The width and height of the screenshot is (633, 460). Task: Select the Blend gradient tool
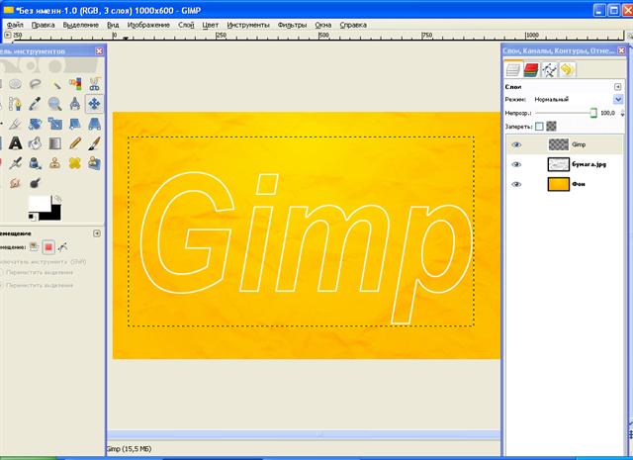coord(55,143)
